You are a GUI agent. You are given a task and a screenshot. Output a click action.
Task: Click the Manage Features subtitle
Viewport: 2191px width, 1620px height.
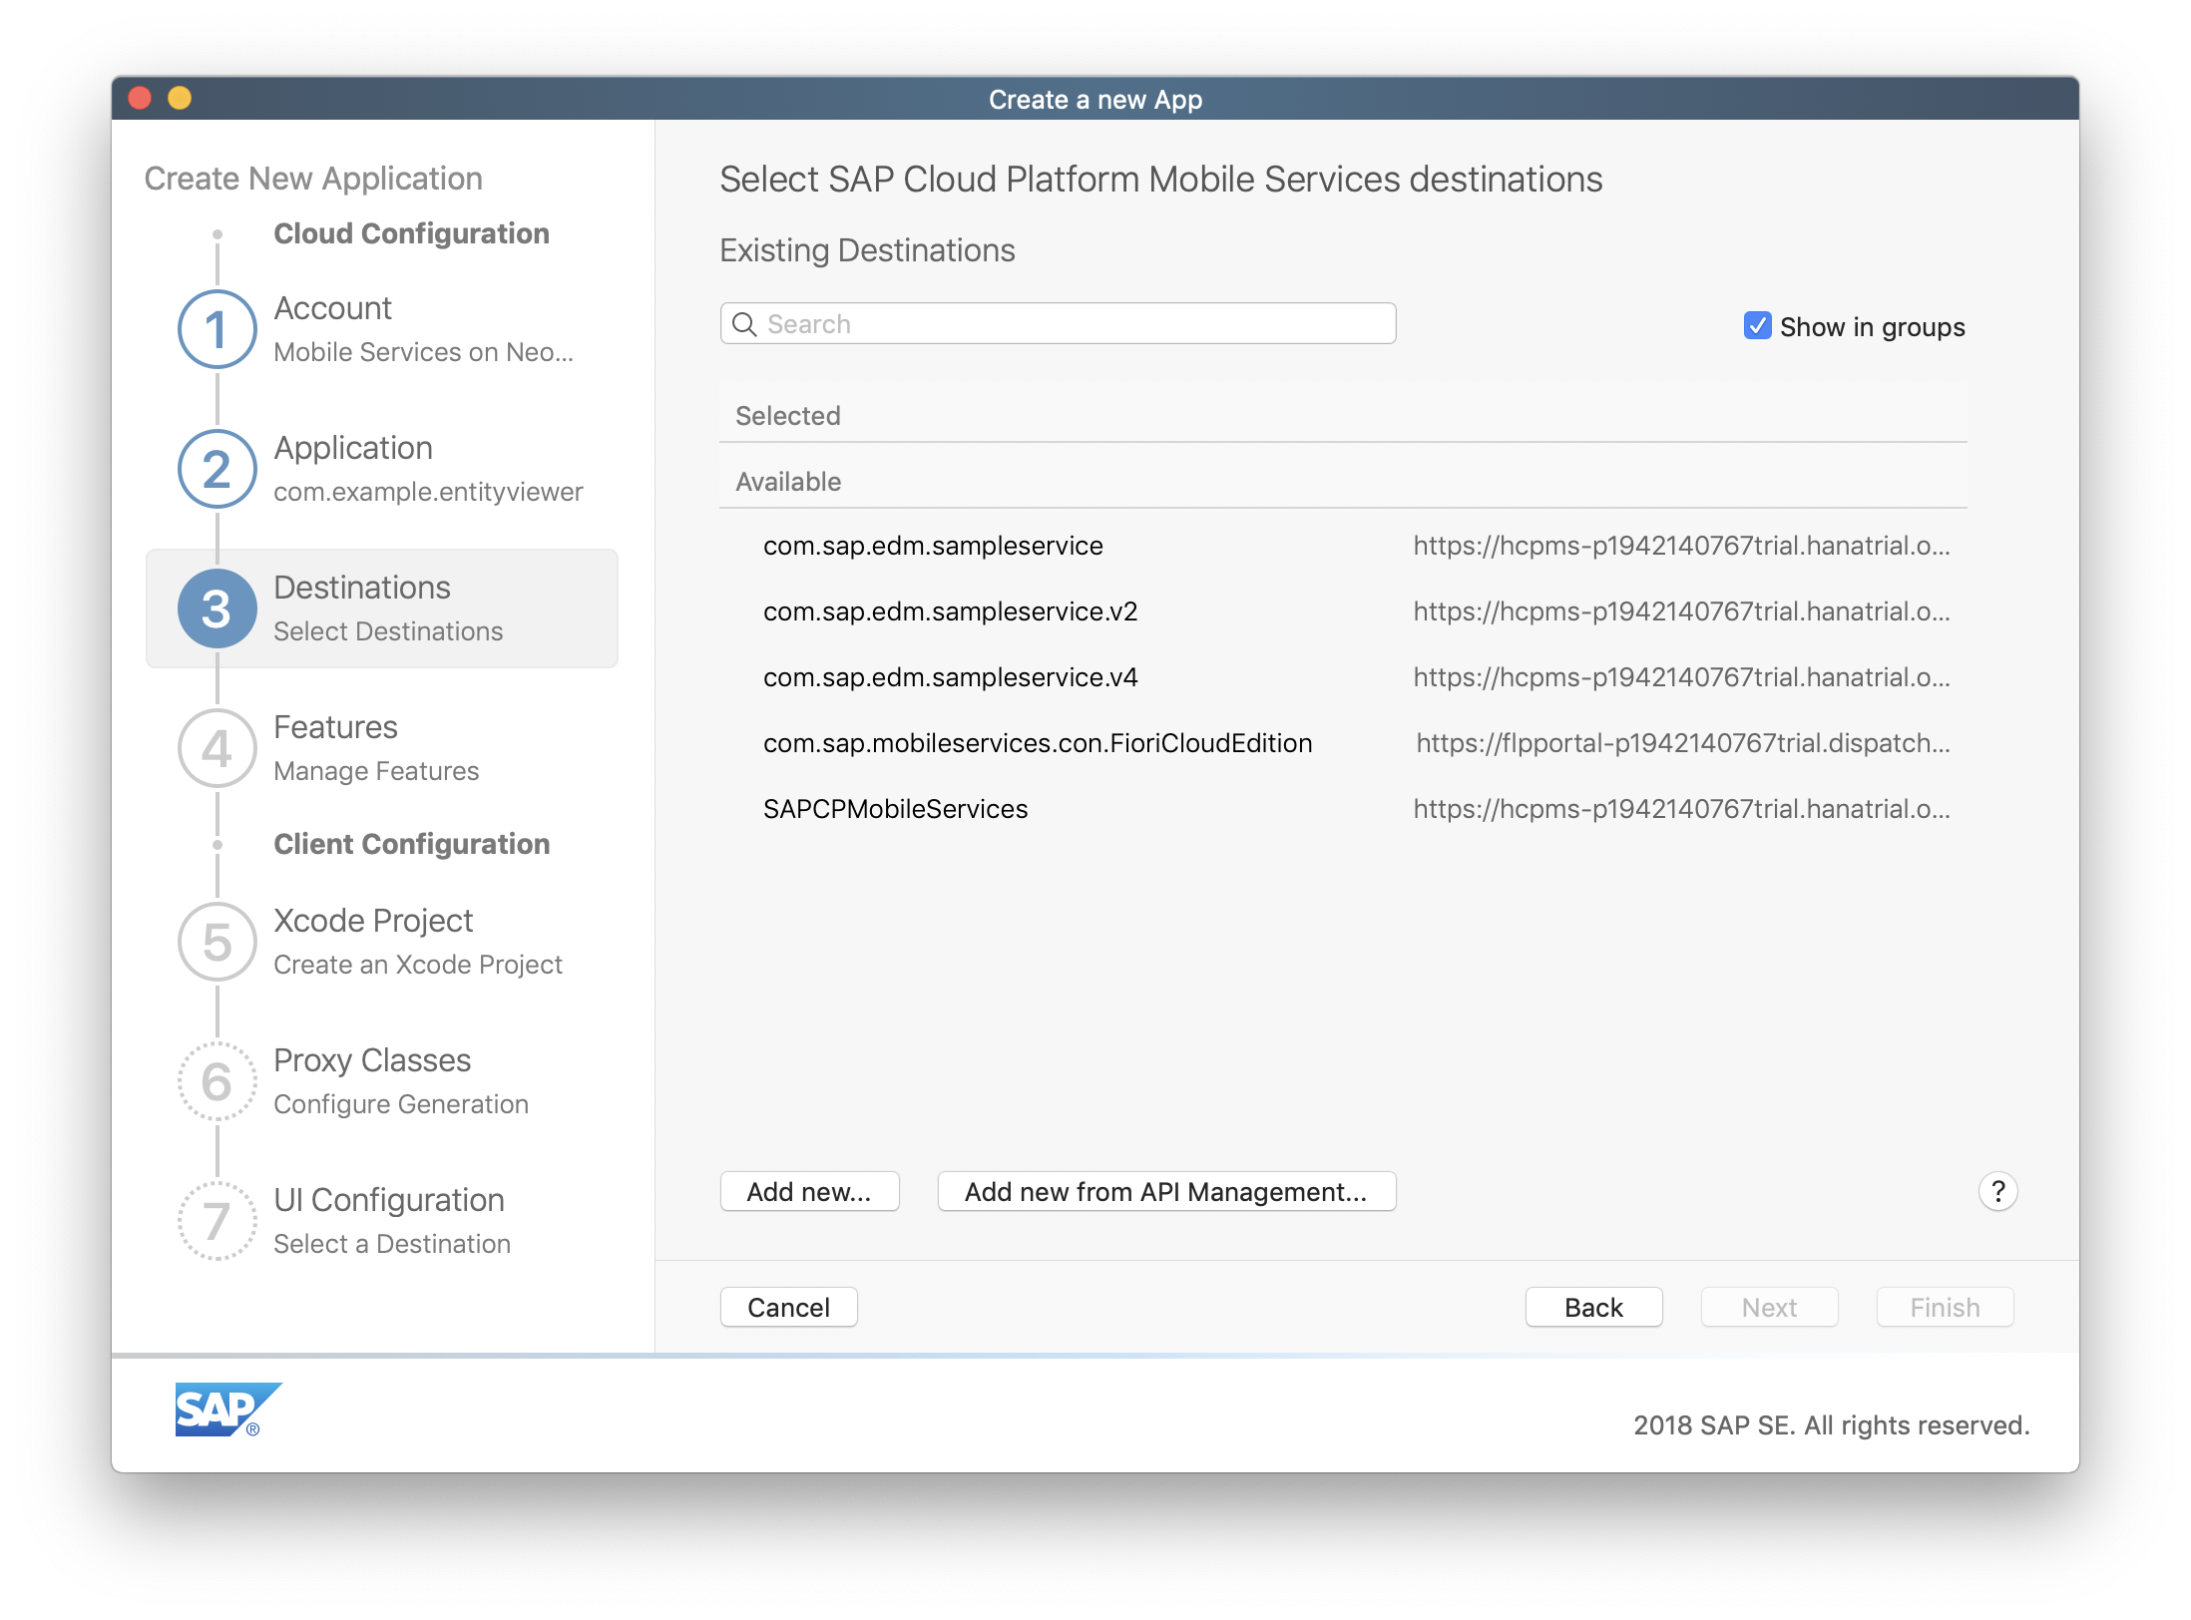(x=376, y=771)
